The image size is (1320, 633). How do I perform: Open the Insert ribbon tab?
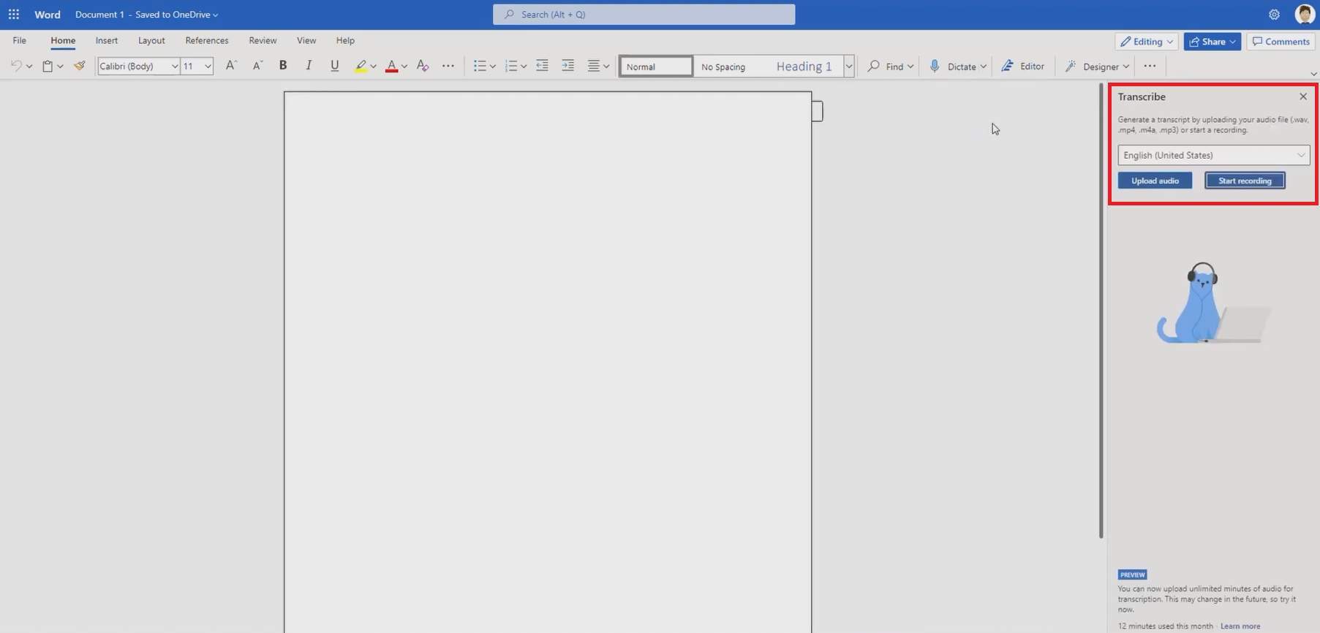[x=107, y=40]
